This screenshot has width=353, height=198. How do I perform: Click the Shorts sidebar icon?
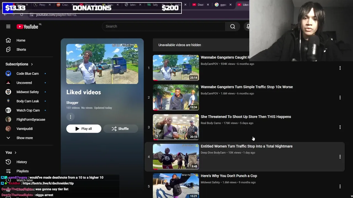[x=8, y=50]
